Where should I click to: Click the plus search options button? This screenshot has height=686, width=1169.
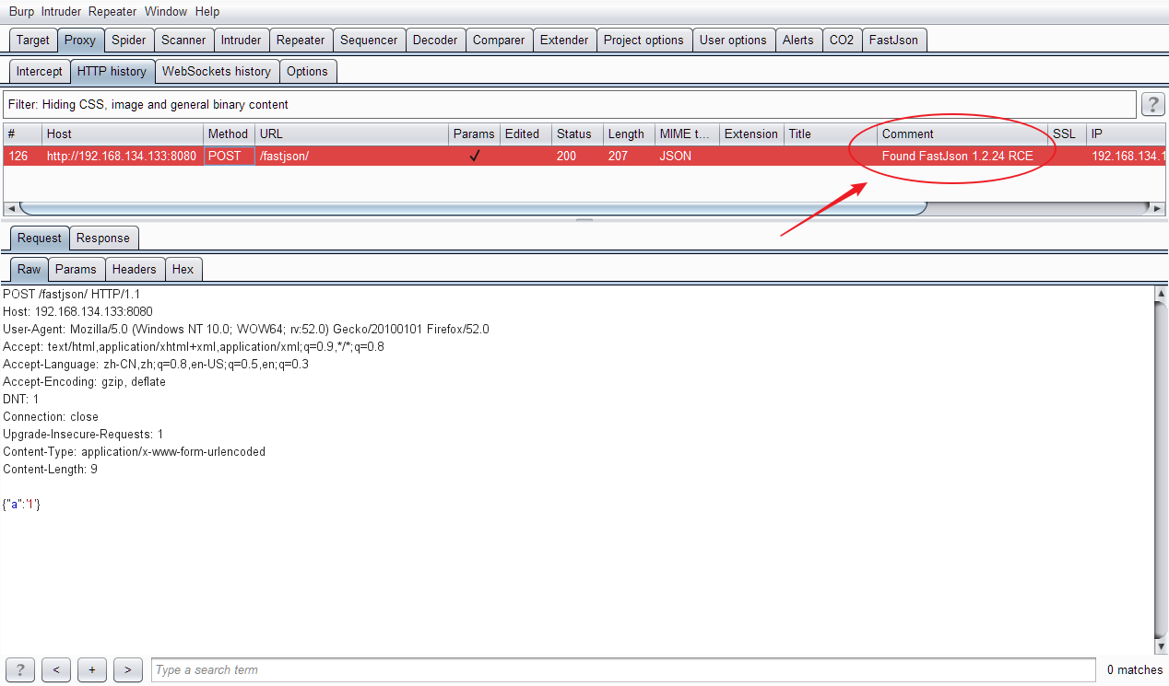click(91, 669)
